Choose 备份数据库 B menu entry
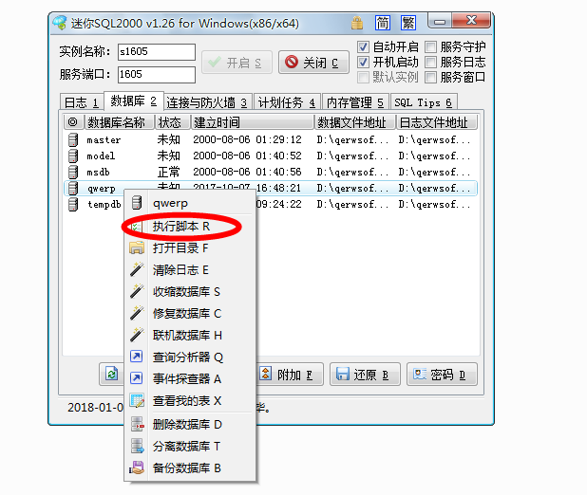Image resolution: width=587 pixels, height=495 pixels. pyautogui.click(x=190, y=467)
